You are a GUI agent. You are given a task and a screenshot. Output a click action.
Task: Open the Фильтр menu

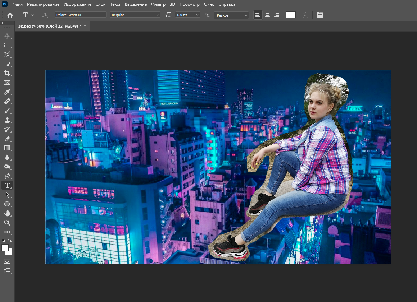158,4
